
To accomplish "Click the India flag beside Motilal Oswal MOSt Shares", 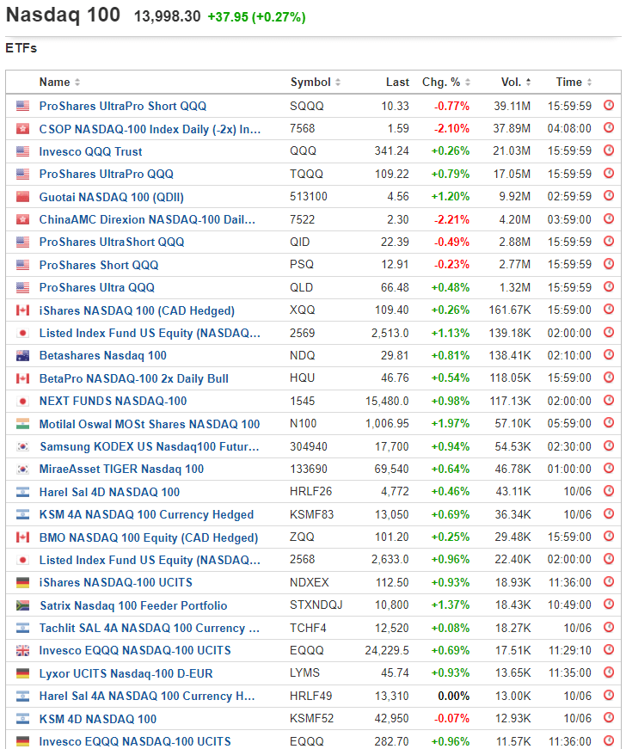I will [x=22, y=424].
